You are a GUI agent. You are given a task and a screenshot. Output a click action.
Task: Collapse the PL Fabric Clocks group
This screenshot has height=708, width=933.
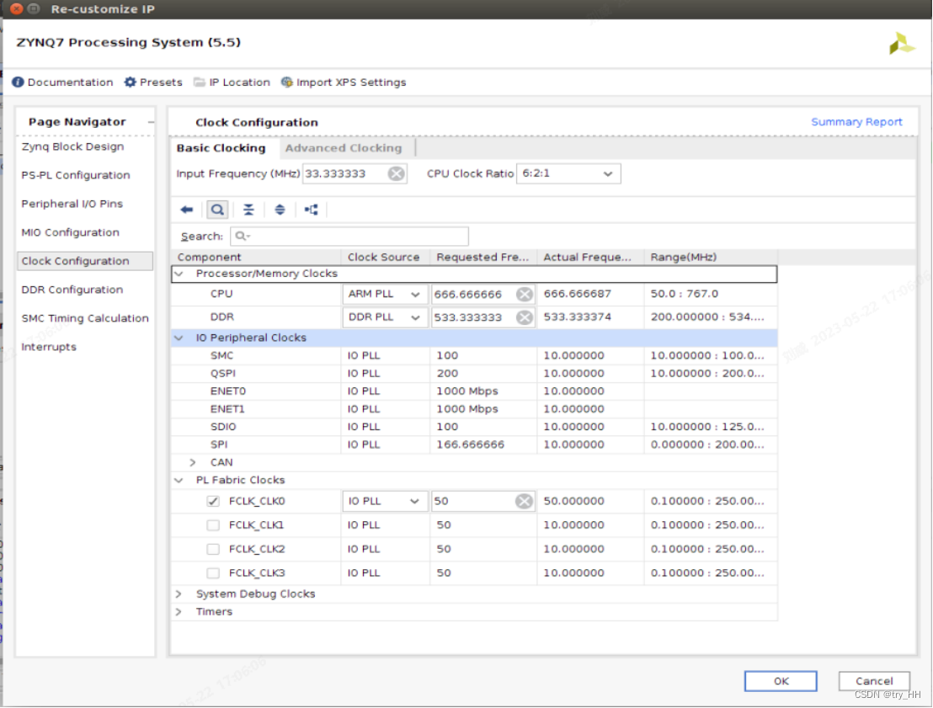pyautogui.click(x=179, y=480)
